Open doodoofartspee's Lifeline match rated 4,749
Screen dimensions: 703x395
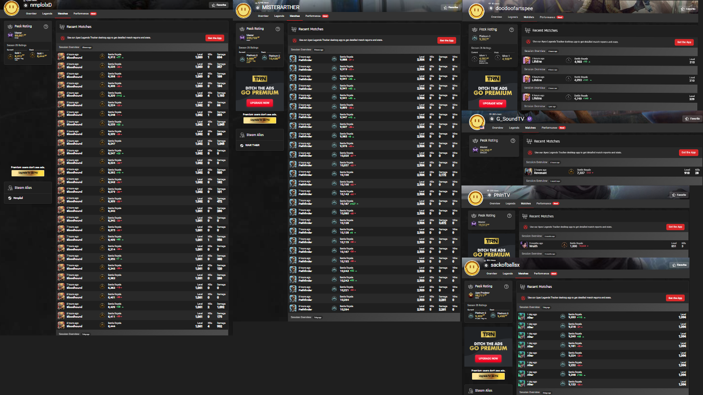609,97
